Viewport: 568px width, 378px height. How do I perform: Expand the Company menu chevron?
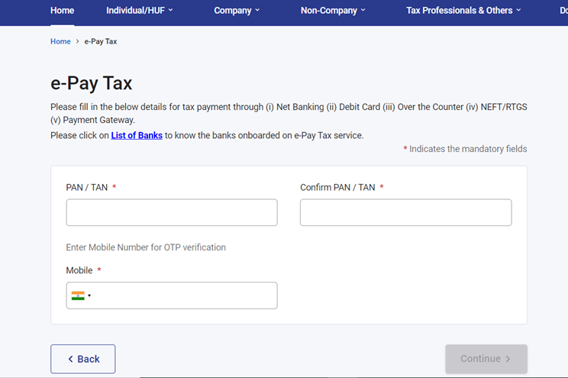point(257,11)
